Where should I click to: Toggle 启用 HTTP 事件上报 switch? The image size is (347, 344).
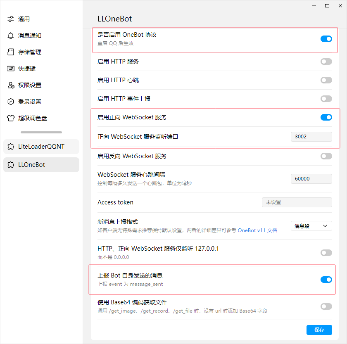pyautogui.click(x=326, y=99)
